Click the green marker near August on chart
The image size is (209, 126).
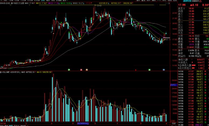click(x=149, y=70)
